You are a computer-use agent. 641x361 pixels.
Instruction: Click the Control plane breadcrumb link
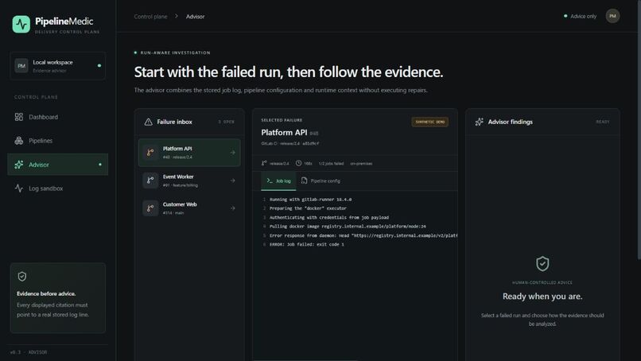point(150,17)
